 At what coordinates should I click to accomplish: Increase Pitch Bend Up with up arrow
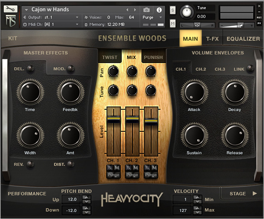[86, 197]
